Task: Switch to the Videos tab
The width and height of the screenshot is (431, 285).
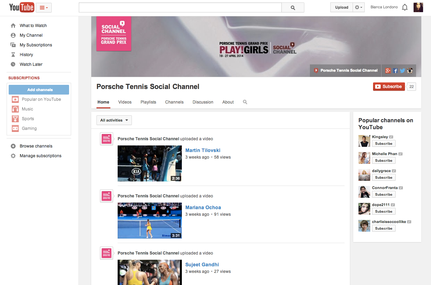Action: pyautogui.click(x=125, y=102)
